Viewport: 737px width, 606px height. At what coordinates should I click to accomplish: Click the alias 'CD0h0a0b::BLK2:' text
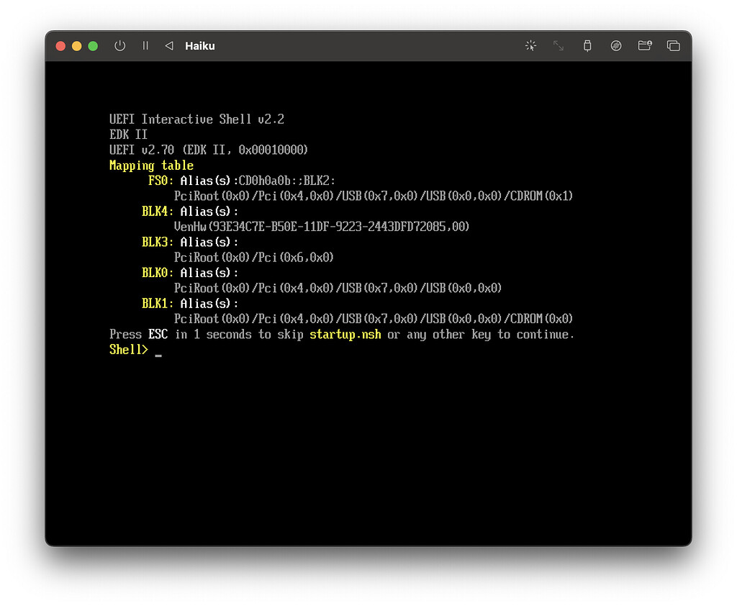point(287,181)
